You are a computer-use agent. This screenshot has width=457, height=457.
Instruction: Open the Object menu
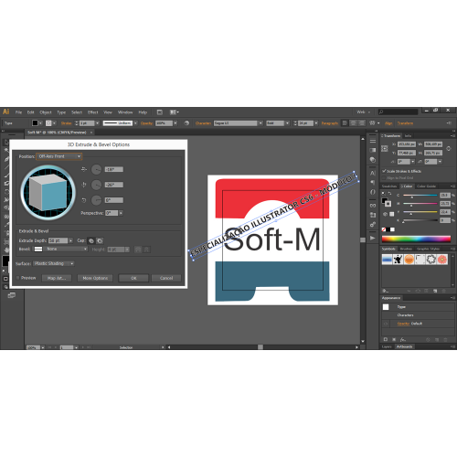point(46,112)
